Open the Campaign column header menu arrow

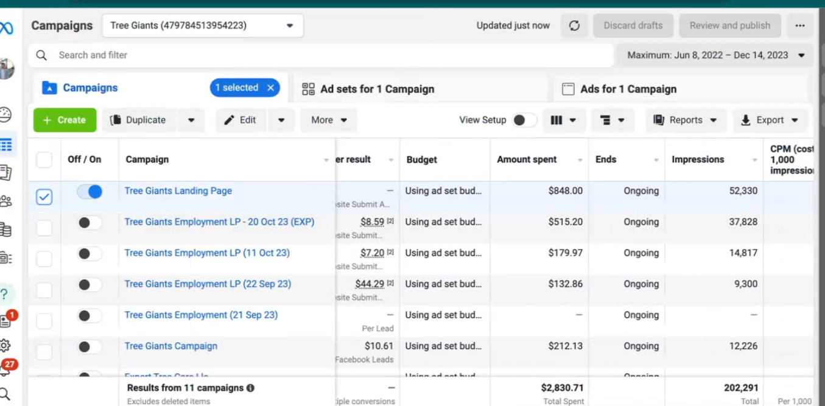tap(326, 160)
